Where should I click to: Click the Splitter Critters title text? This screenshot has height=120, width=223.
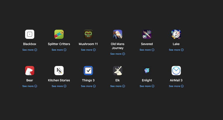pos(59,44)
